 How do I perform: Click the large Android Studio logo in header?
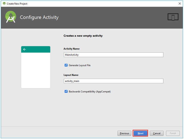tap(11, 17)
